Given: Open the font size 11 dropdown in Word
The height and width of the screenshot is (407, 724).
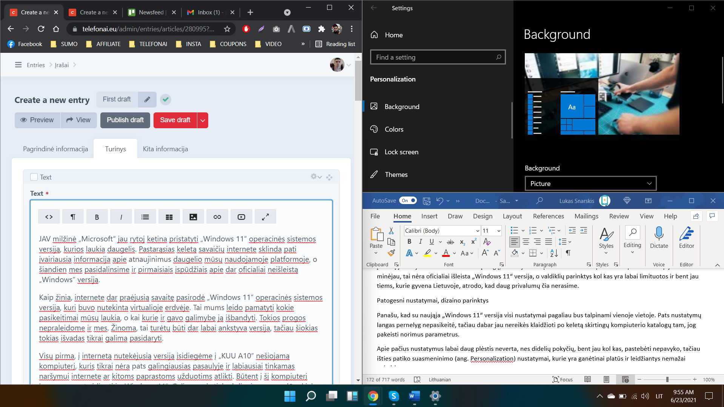Looking at the screenshot, I should click(x=498, y=231).
